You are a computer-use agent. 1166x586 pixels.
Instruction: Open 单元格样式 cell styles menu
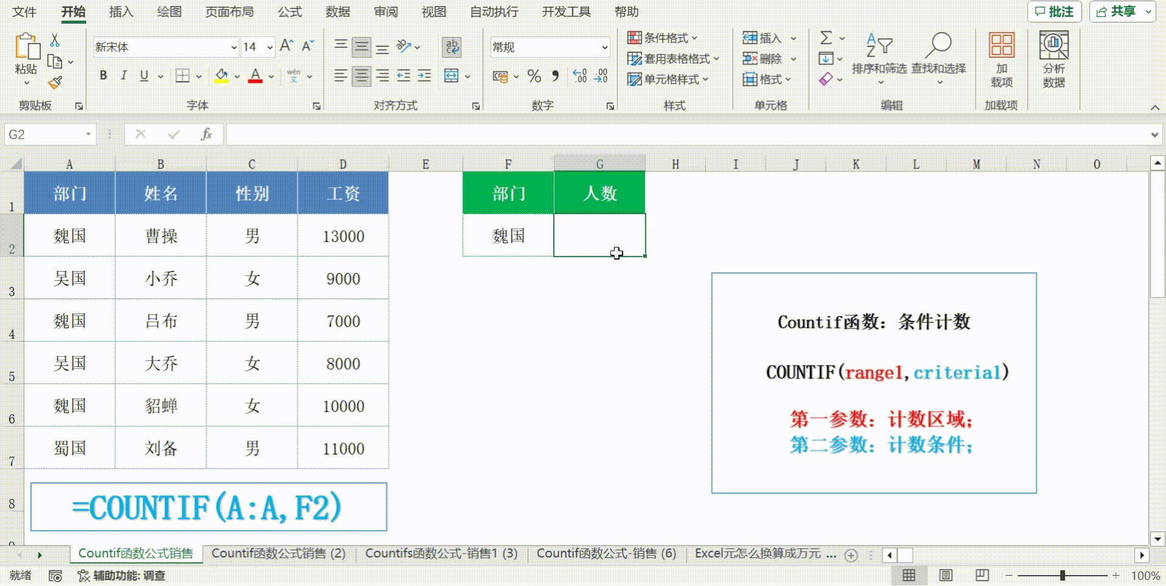668,79
